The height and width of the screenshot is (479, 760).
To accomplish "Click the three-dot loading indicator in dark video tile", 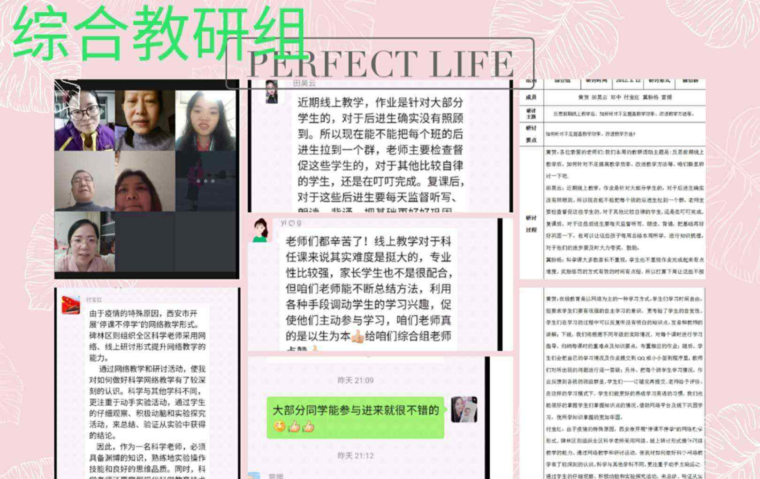I will point(205,181).
